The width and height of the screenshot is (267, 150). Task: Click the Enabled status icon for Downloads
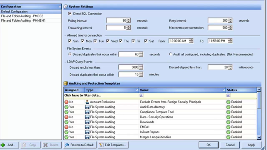(228, 122)
